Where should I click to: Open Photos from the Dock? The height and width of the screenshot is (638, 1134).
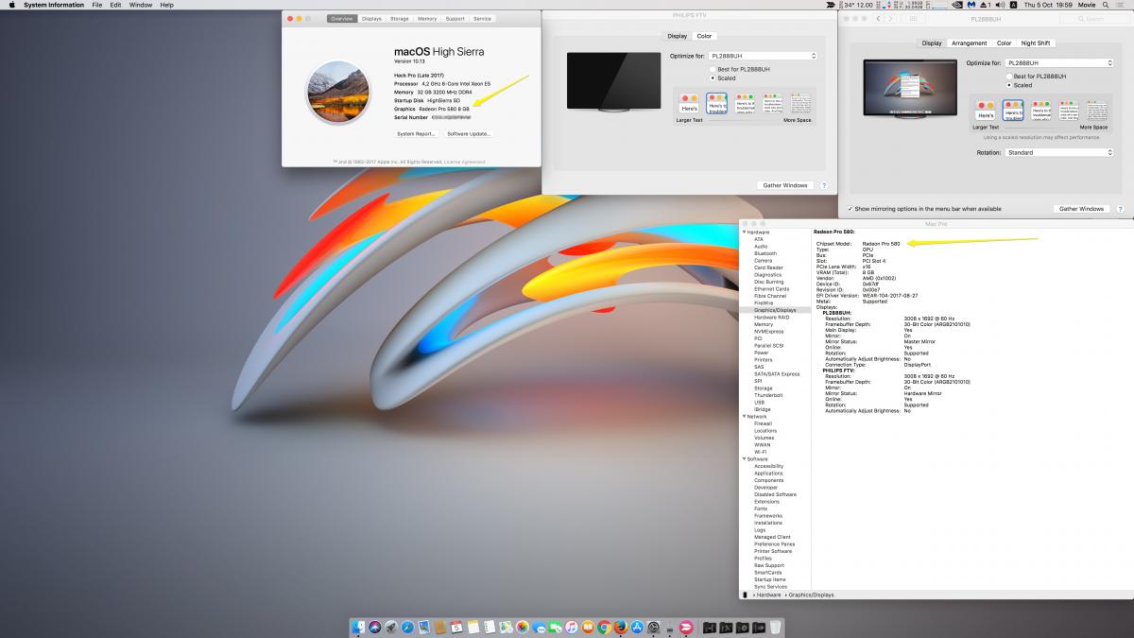pos(522,627)
